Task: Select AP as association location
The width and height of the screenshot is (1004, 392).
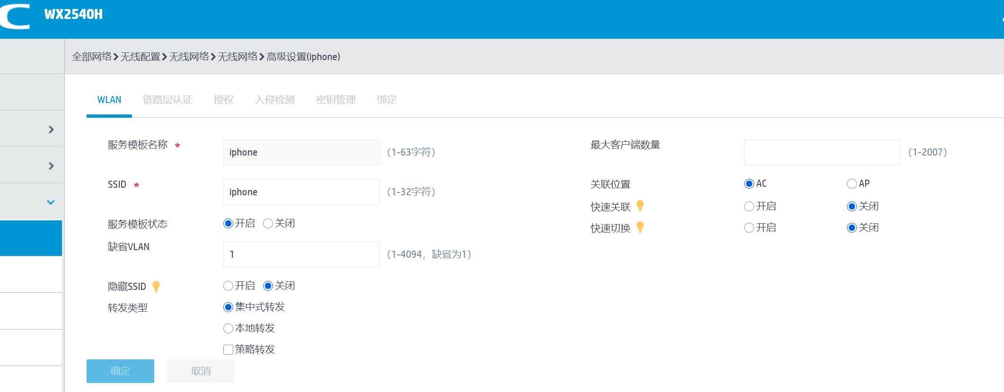Action: [852, 183]
